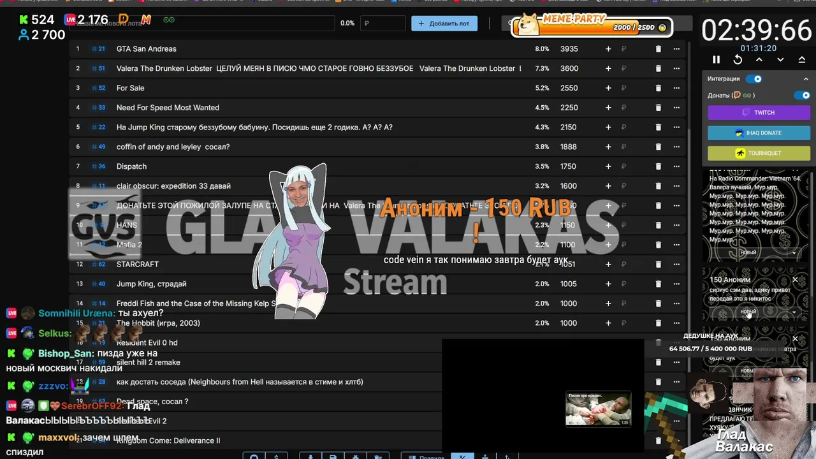The image size is (816, 459).
Task: Click the download arrow icon in bottom toolbar
Action: pyautogui.click(x=310, y=456)
